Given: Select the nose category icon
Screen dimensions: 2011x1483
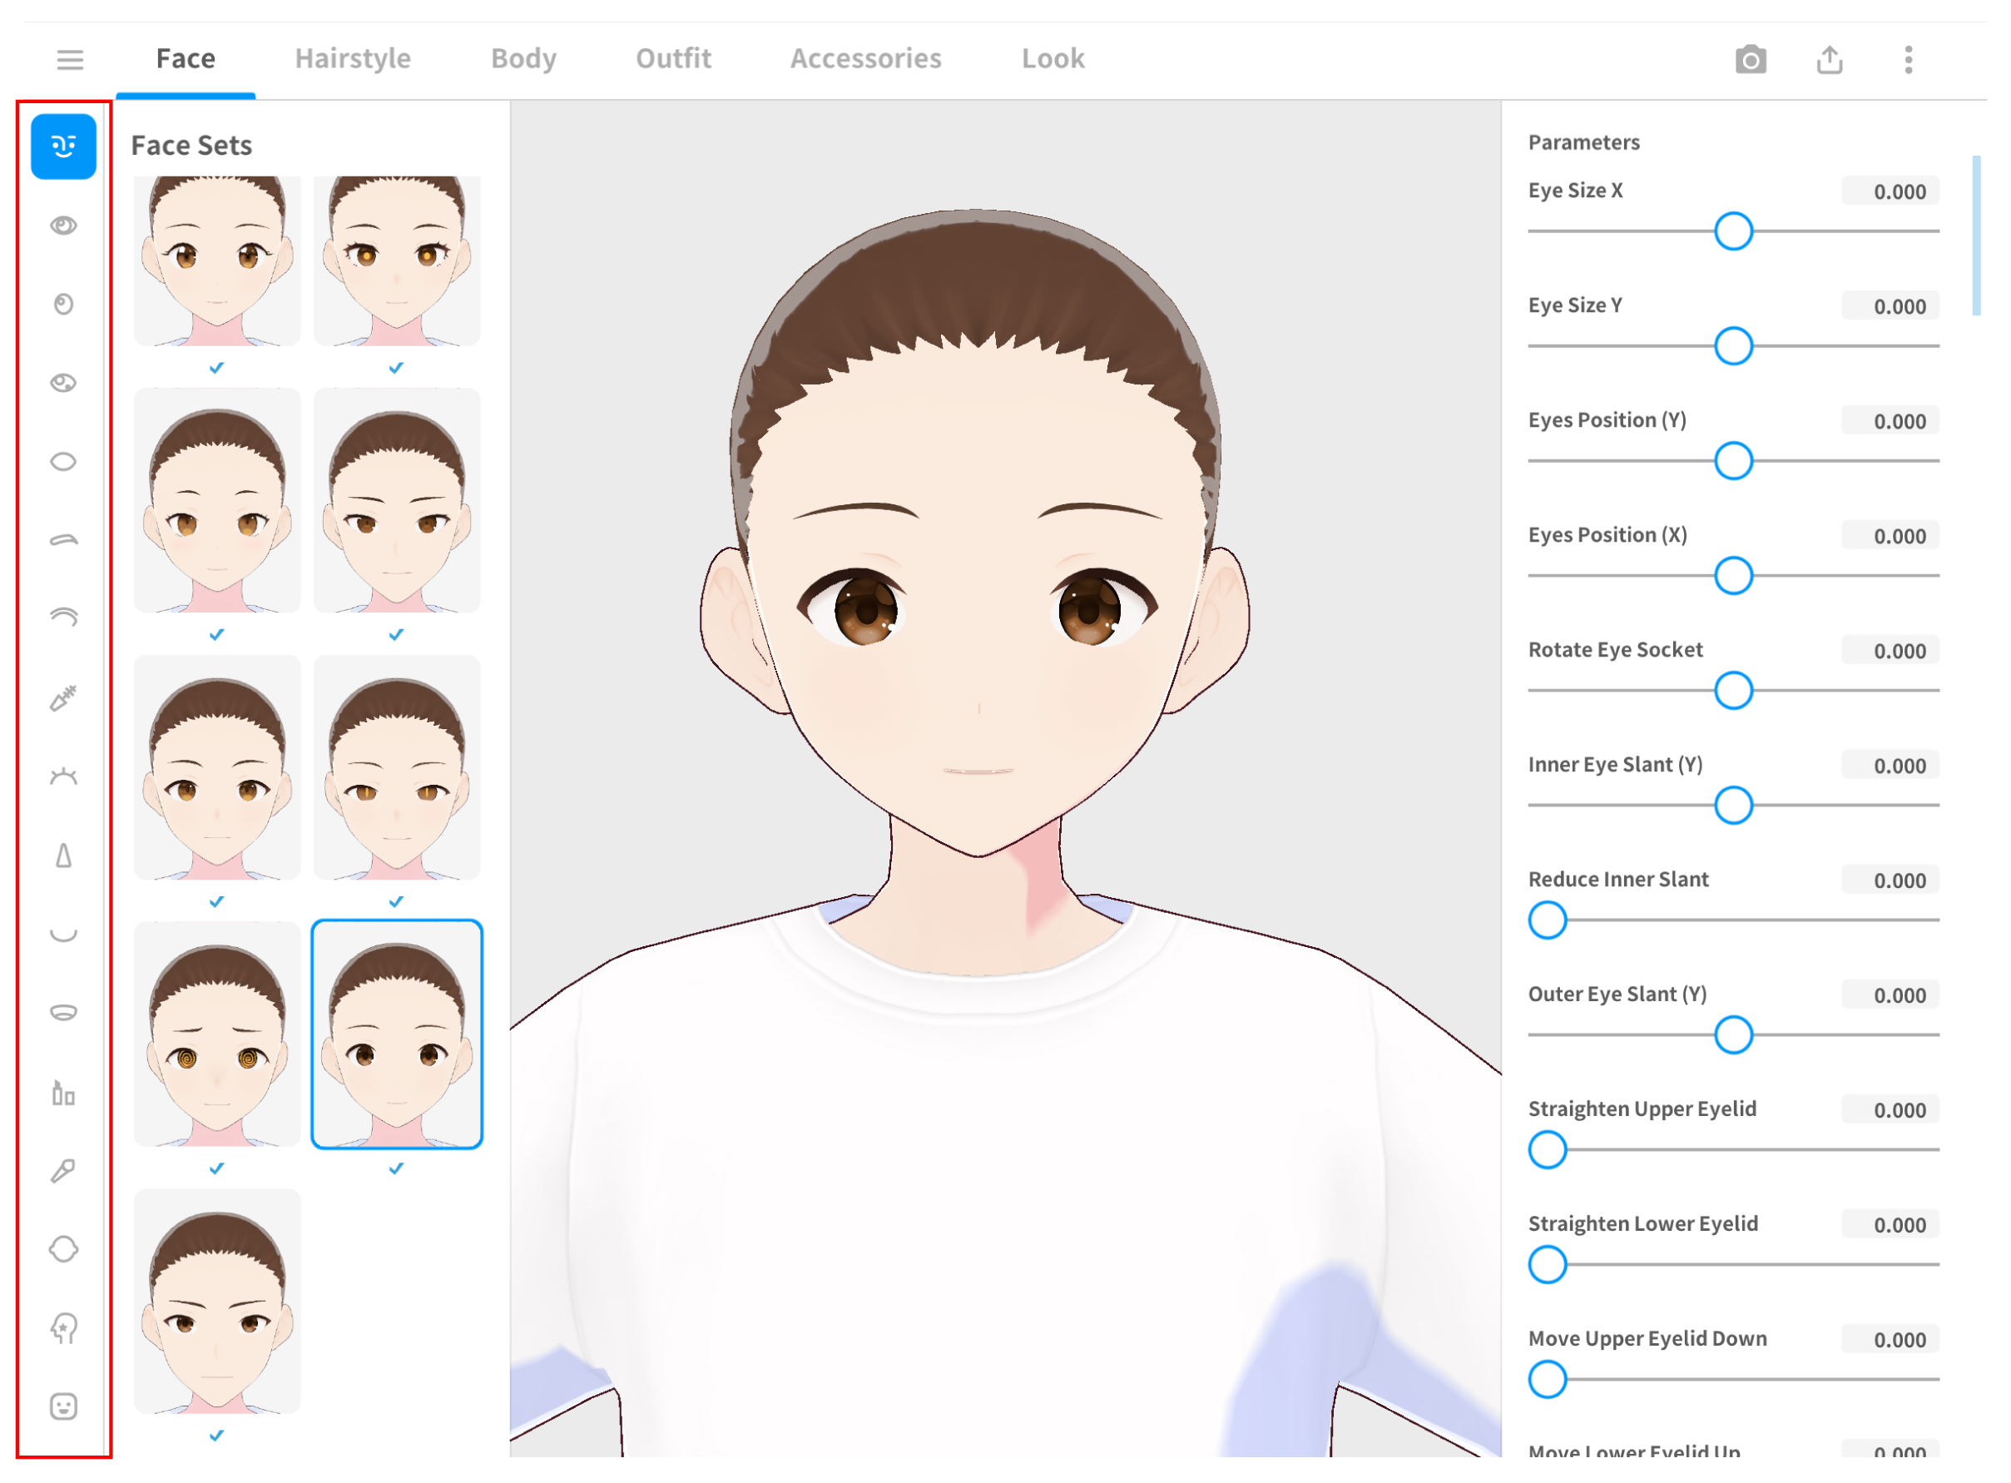Looking at the screenshot, I should pyautogui.click(x=62, y=856).
